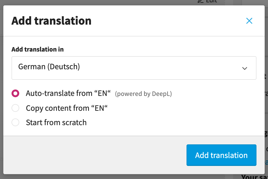The height and width of the screenshot is (179, 268).
Task: Click the Start from scratch label text
Action: tap(56, 123)
